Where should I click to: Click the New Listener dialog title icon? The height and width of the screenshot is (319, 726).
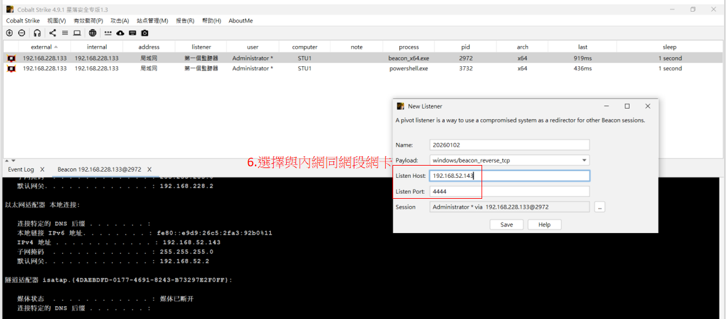click(x=401, y=106)
